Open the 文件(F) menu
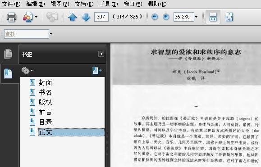This screenshot has width=261, height=167. point(11,4)
